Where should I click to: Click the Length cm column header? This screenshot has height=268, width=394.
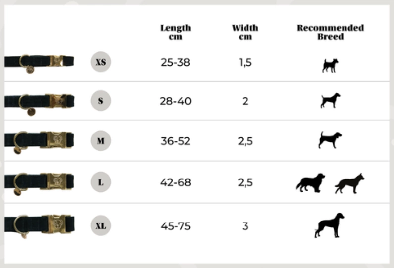175,32
